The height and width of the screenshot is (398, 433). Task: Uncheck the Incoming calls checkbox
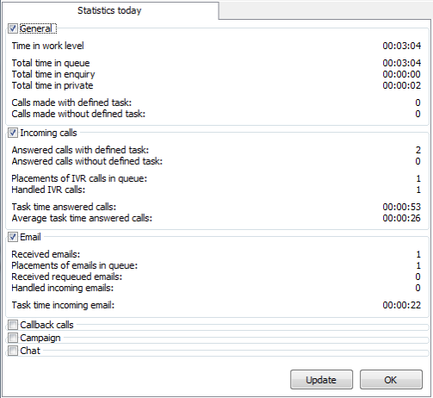coord(13,133)
